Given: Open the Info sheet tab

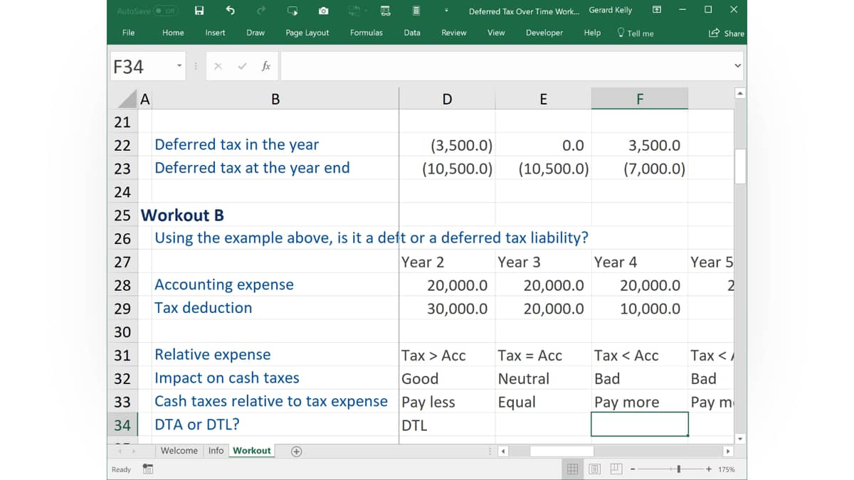Looking at the screenshot, I should coord(216,451).
